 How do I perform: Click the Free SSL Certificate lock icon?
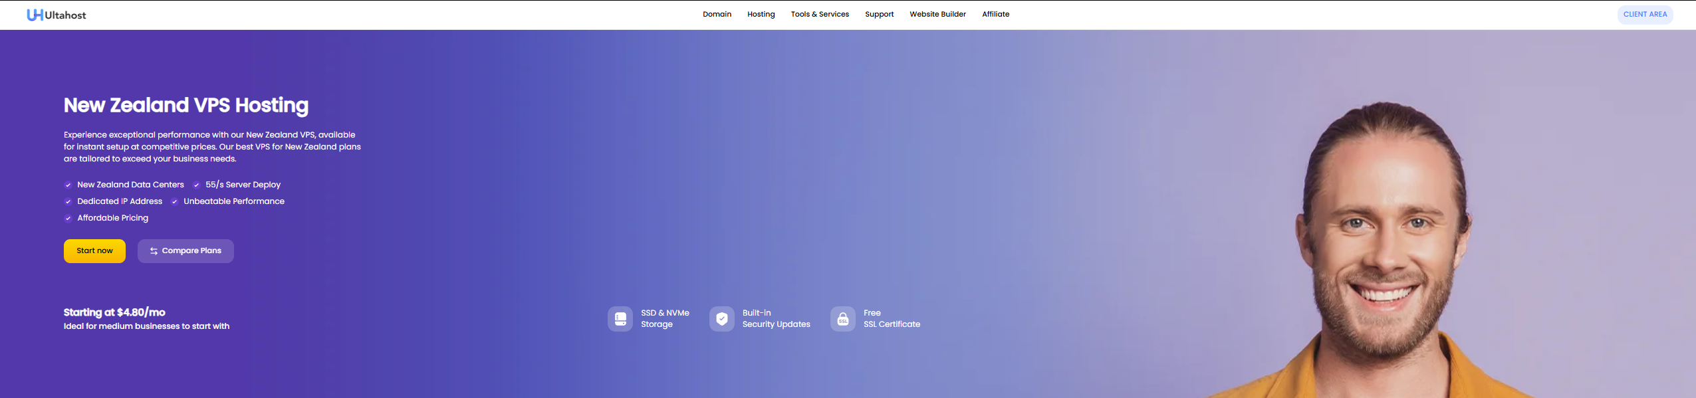(843, 319)
